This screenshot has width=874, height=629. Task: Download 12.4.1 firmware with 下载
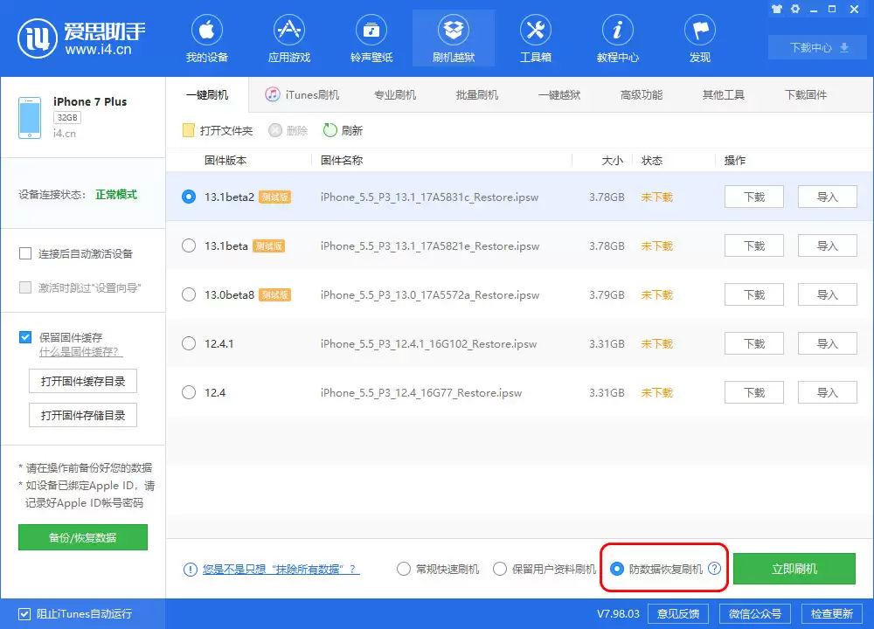[x=754, y=343]
